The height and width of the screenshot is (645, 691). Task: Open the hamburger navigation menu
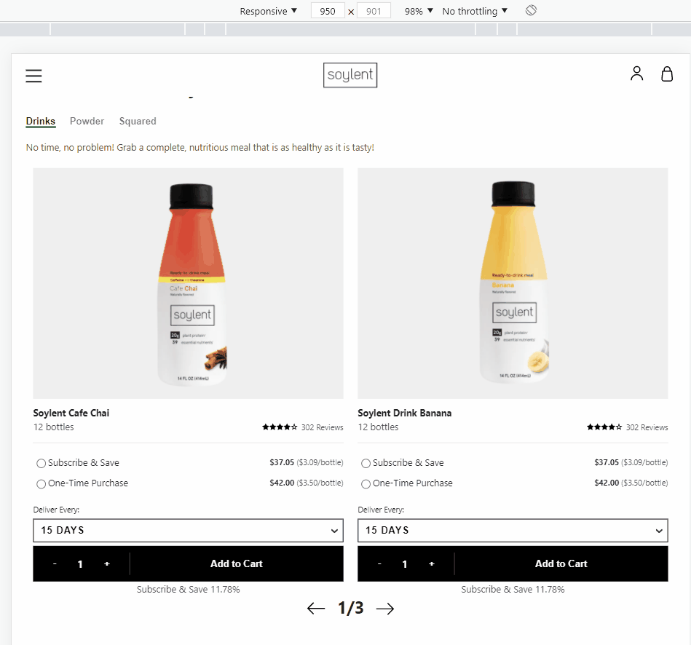point(33,76)
